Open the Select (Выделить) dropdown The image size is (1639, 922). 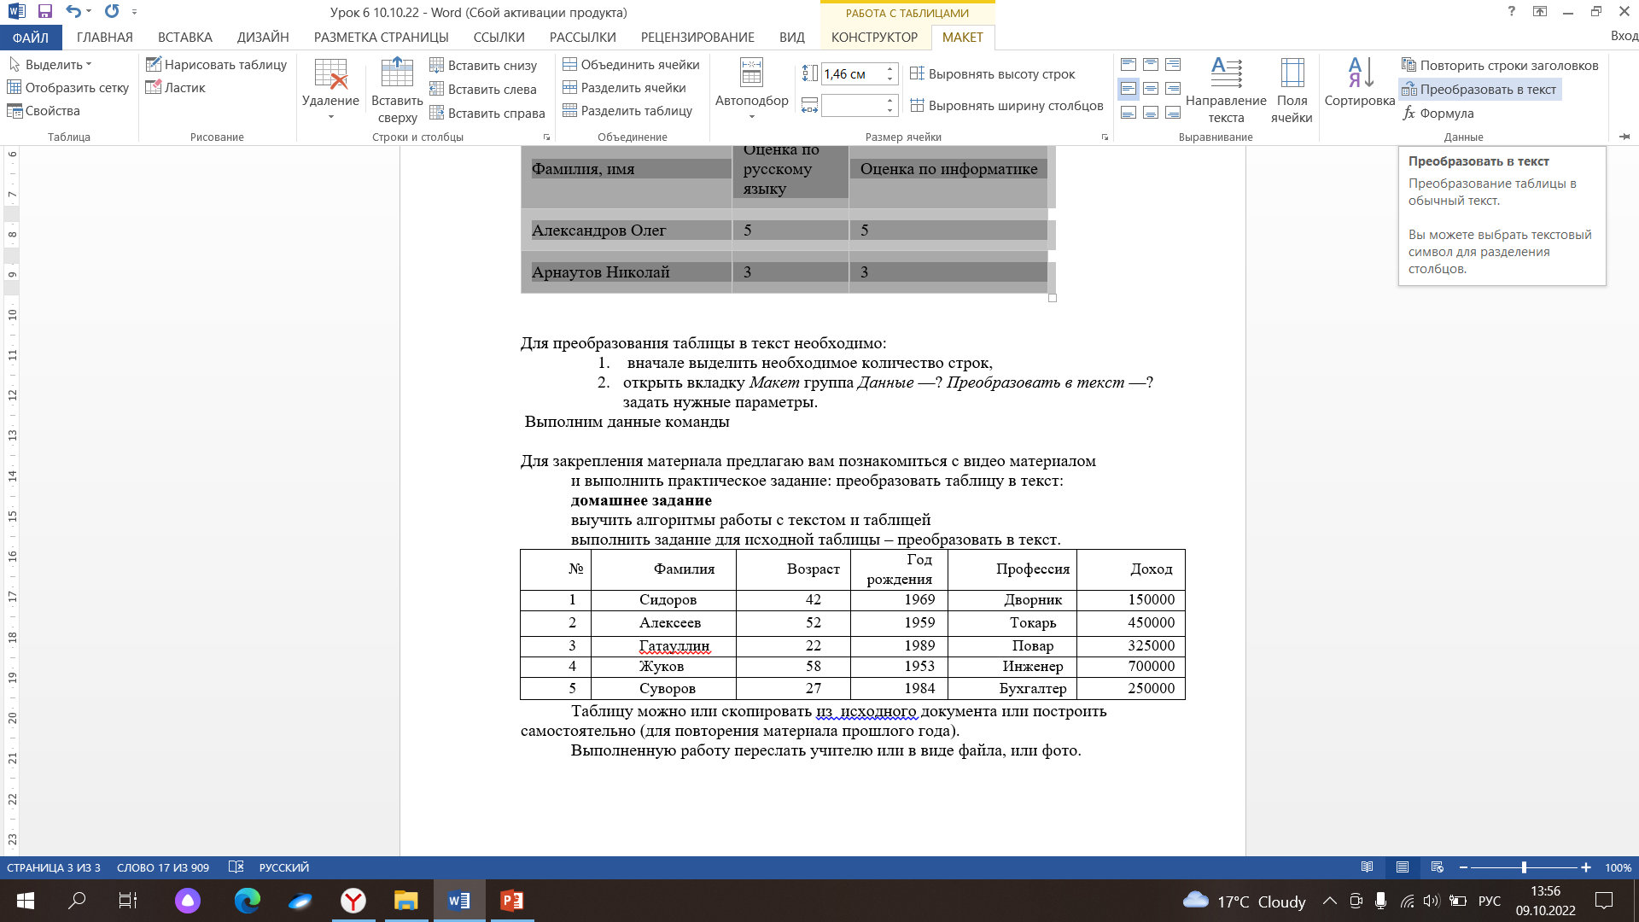point(50,64)
